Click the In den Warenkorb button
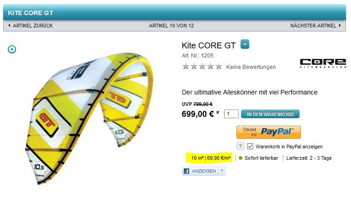 coord(270,114)
